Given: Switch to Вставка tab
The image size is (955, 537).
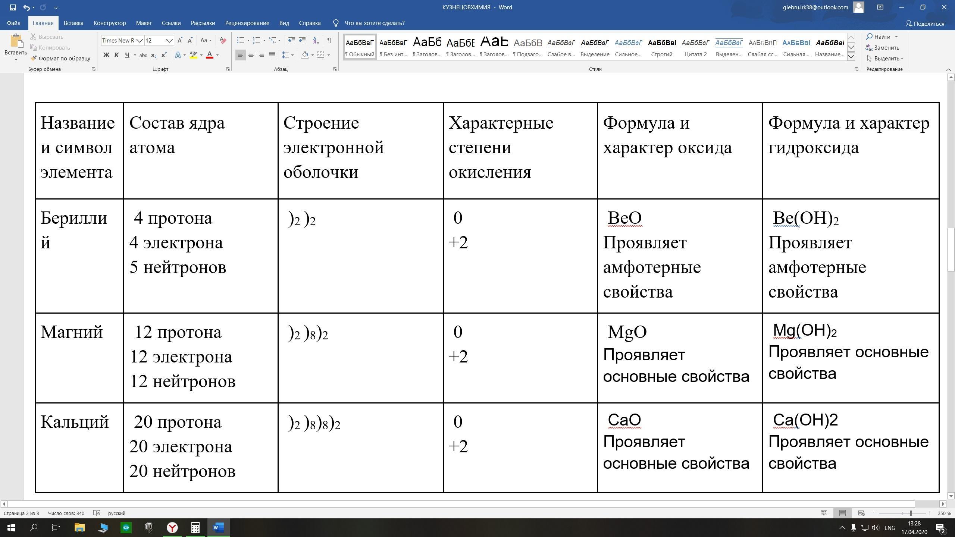Looking at the screenshot, I should click(73, 23).
